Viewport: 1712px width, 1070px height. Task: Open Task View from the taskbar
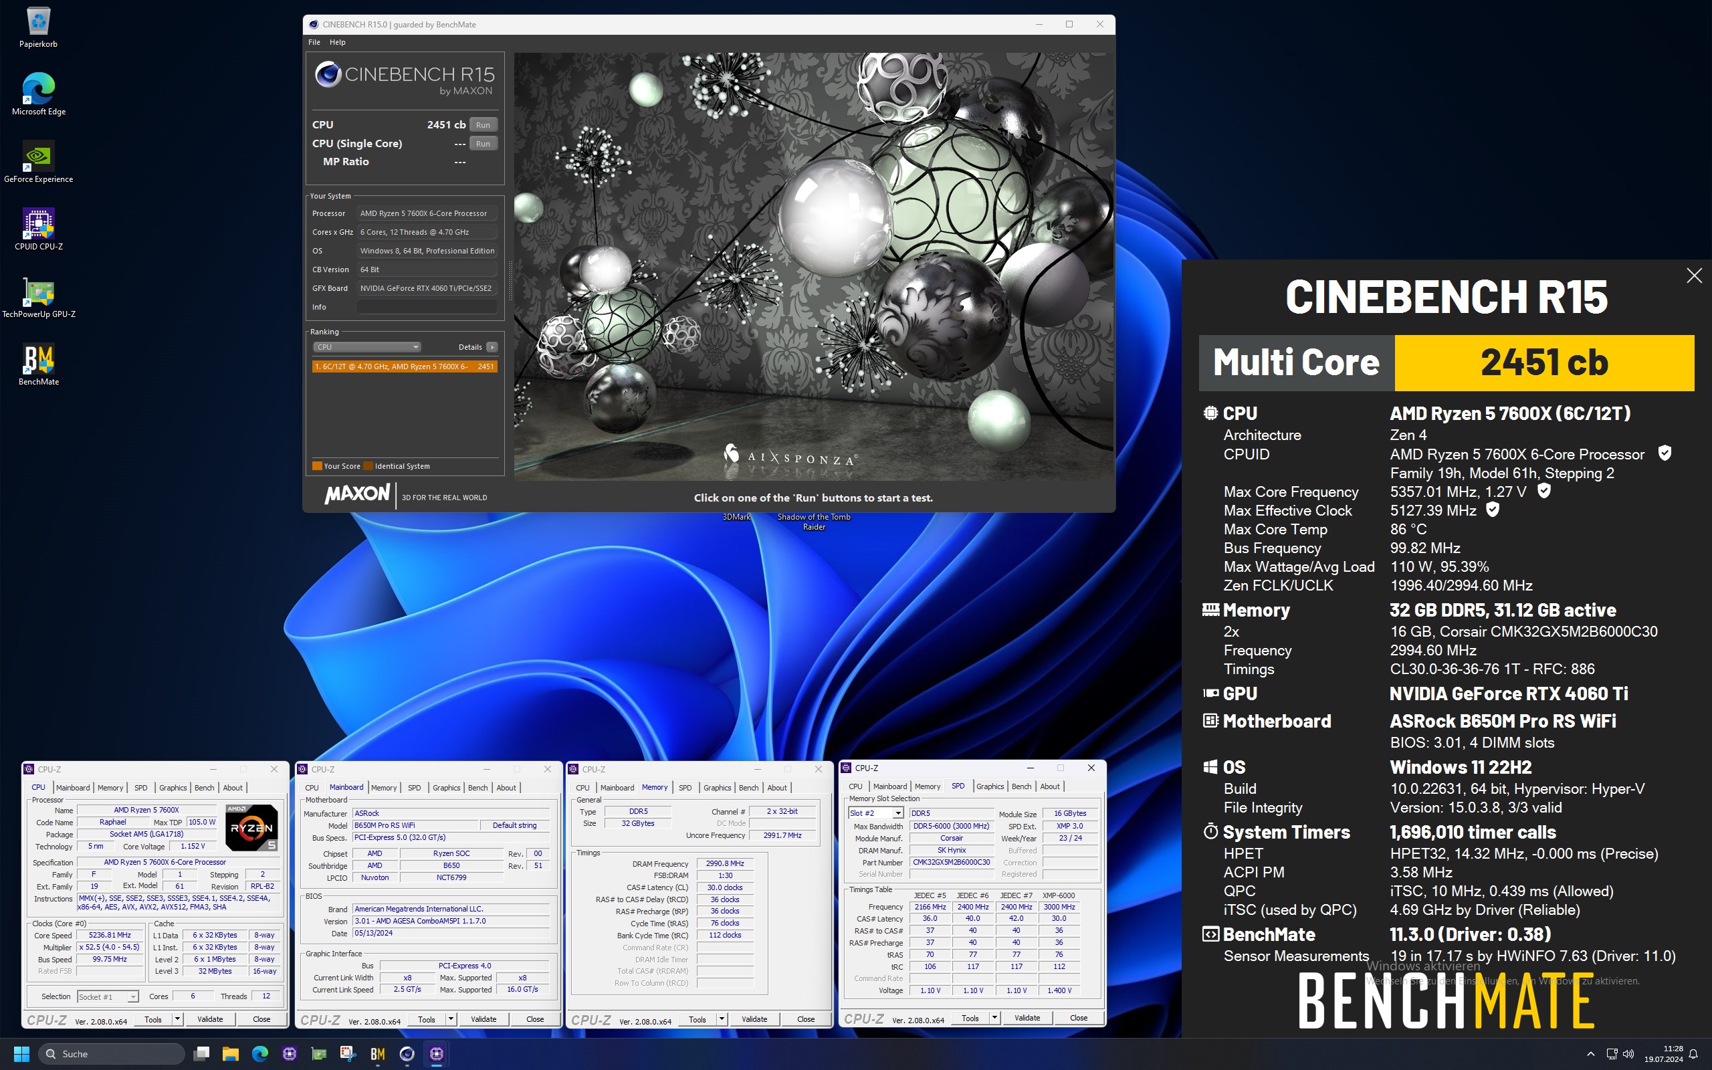pos(201,1054)
